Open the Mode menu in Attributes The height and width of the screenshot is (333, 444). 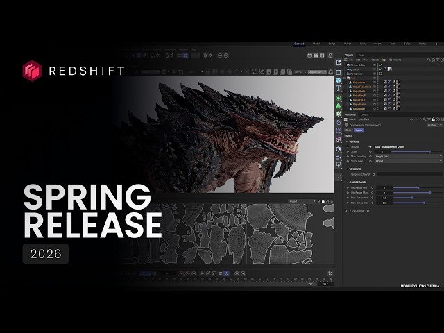point(352,119)
